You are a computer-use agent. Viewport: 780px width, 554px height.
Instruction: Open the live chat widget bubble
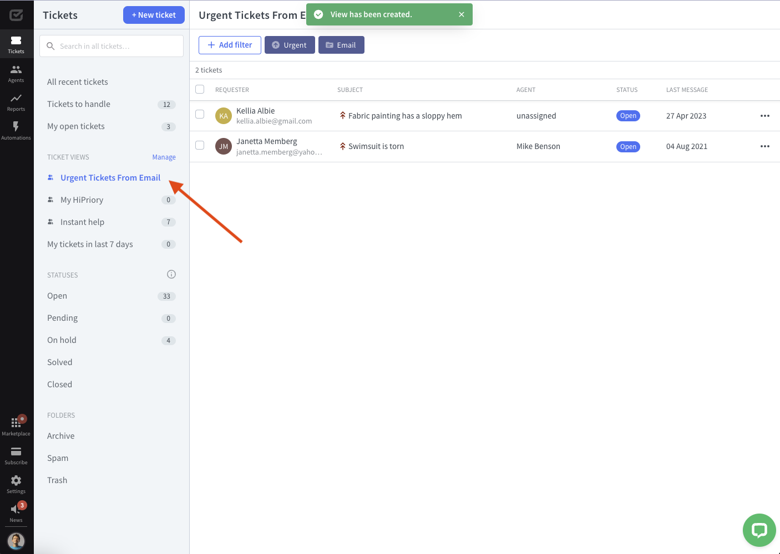pyautogui.click(x=759, y=530)
